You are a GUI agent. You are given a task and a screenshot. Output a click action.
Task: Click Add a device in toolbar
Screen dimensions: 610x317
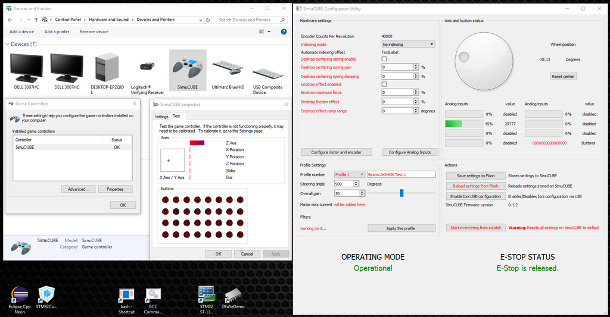click(22, 32)
